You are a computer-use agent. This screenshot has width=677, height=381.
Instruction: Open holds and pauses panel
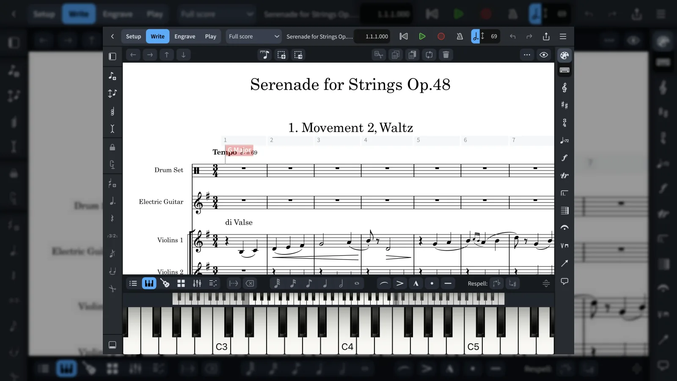point(564,228)
